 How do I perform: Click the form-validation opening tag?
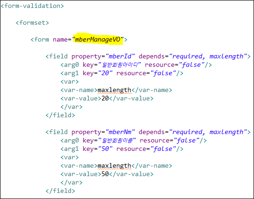tap(32, 6)
